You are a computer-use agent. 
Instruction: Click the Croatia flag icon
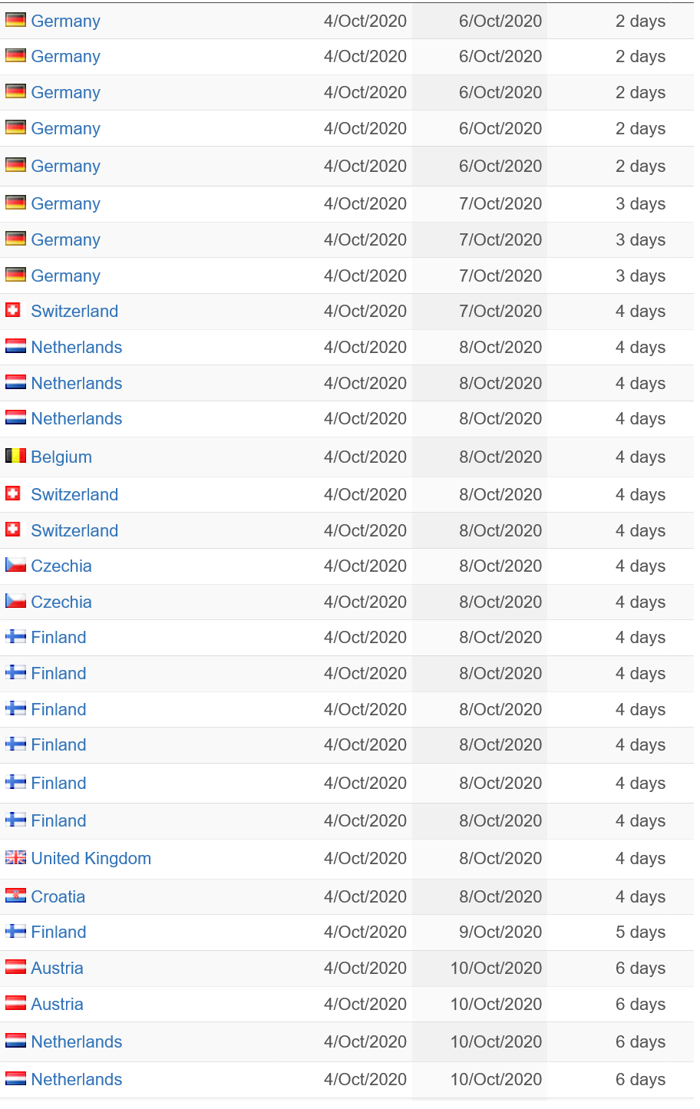(15, 896)
